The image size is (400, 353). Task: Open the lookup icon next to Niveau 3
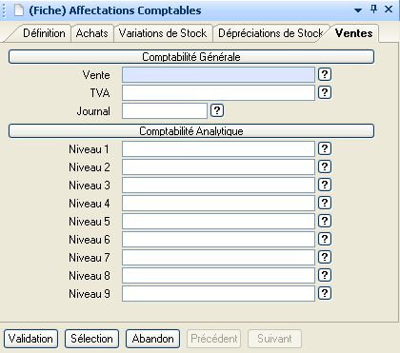pos(325,185)
